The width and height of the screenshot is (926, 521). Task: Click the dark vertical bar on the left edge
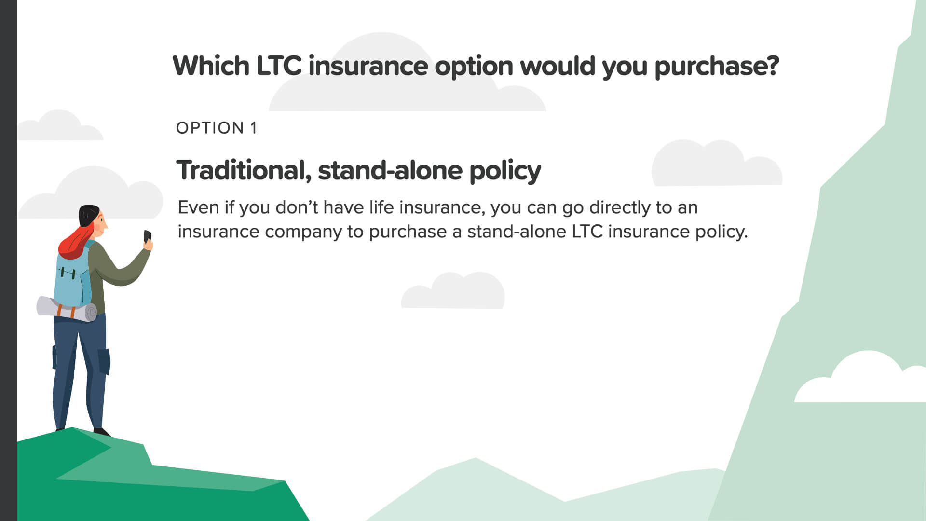(x=8, y=260)
